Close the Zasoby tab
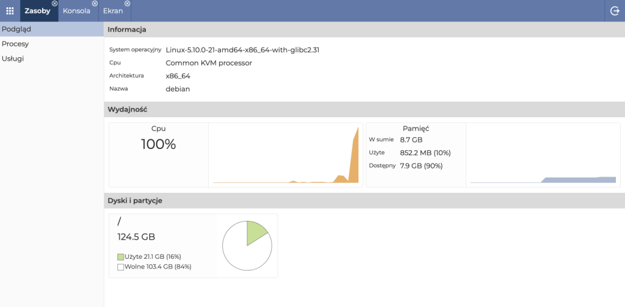 click(x=55, y=4)
